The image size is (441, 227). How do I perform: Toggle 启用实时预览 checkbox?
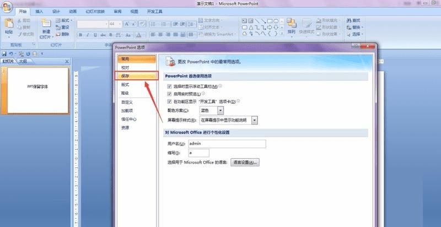point(169,94)
